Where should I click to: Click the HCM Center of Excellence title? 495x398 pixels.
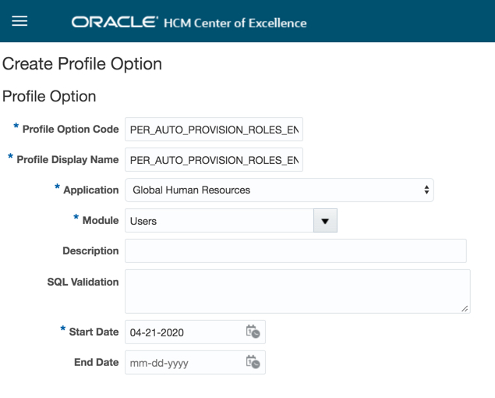tap(235, 23)
